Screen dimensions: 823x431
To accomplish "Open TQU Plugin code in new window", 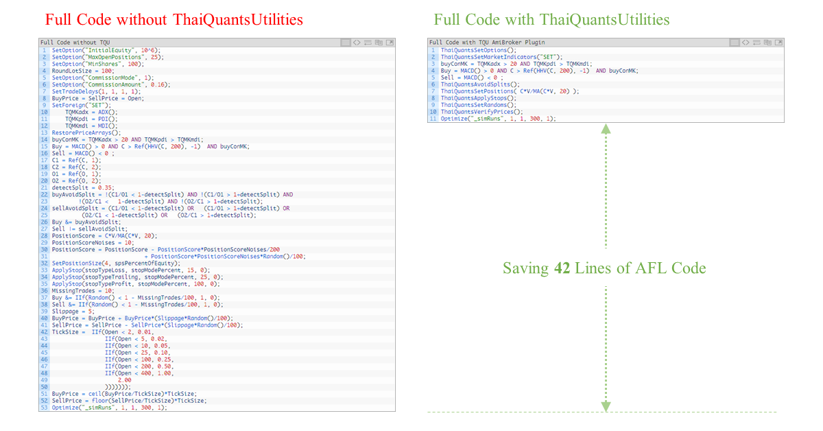I will tap(778, 43).
